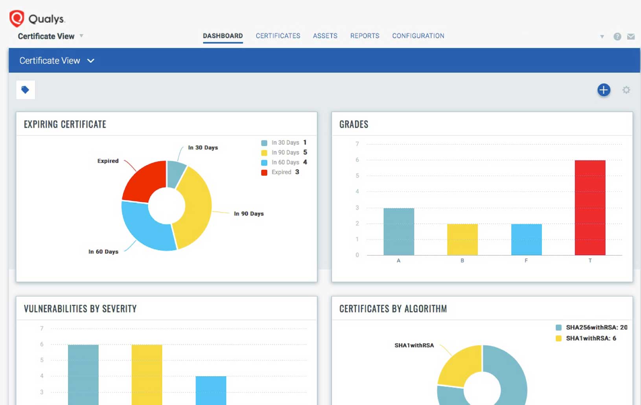The width and height of the screenshot is (641, 405).
Task: Expand the Certificate View app switcher dropdown
Action: tap(81, 36)
